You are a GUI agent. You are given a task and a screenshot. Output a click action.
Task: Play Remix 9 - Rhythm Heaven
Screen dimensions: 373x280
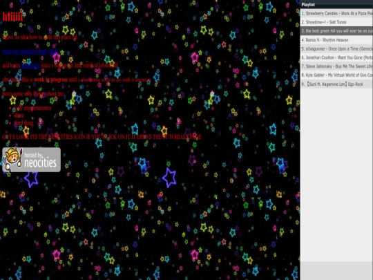336,40
